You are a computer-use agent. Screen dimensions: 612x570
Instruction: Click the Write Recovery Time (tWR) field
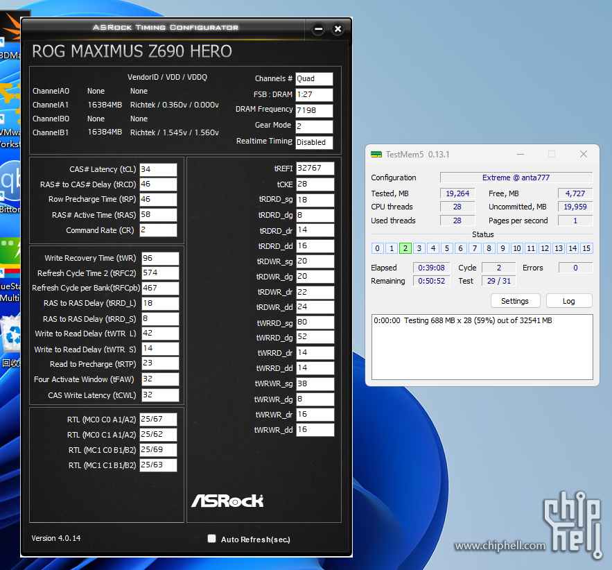160,259
